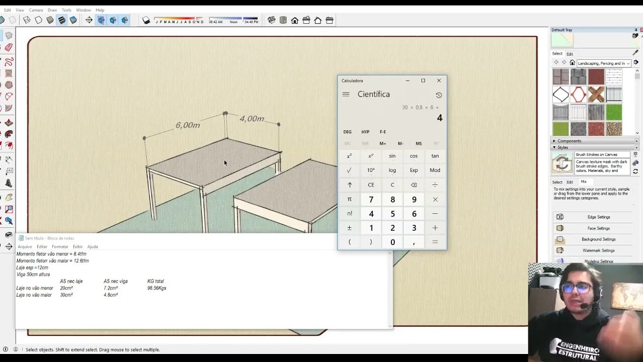Switch to the front view house icon
This screenshot has height=362, width=643.
coord(295,20)
